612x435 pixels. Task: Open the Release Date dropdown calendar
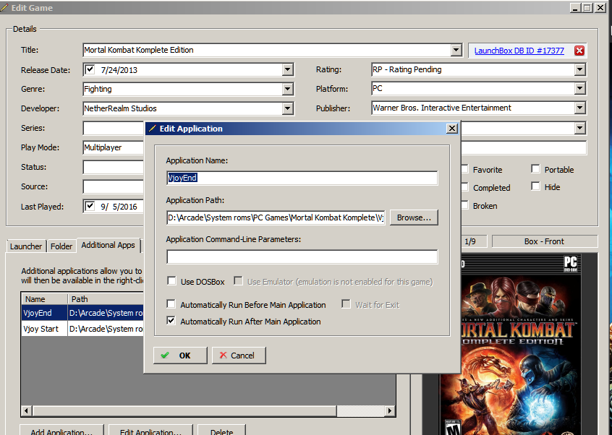pos(287,70)
